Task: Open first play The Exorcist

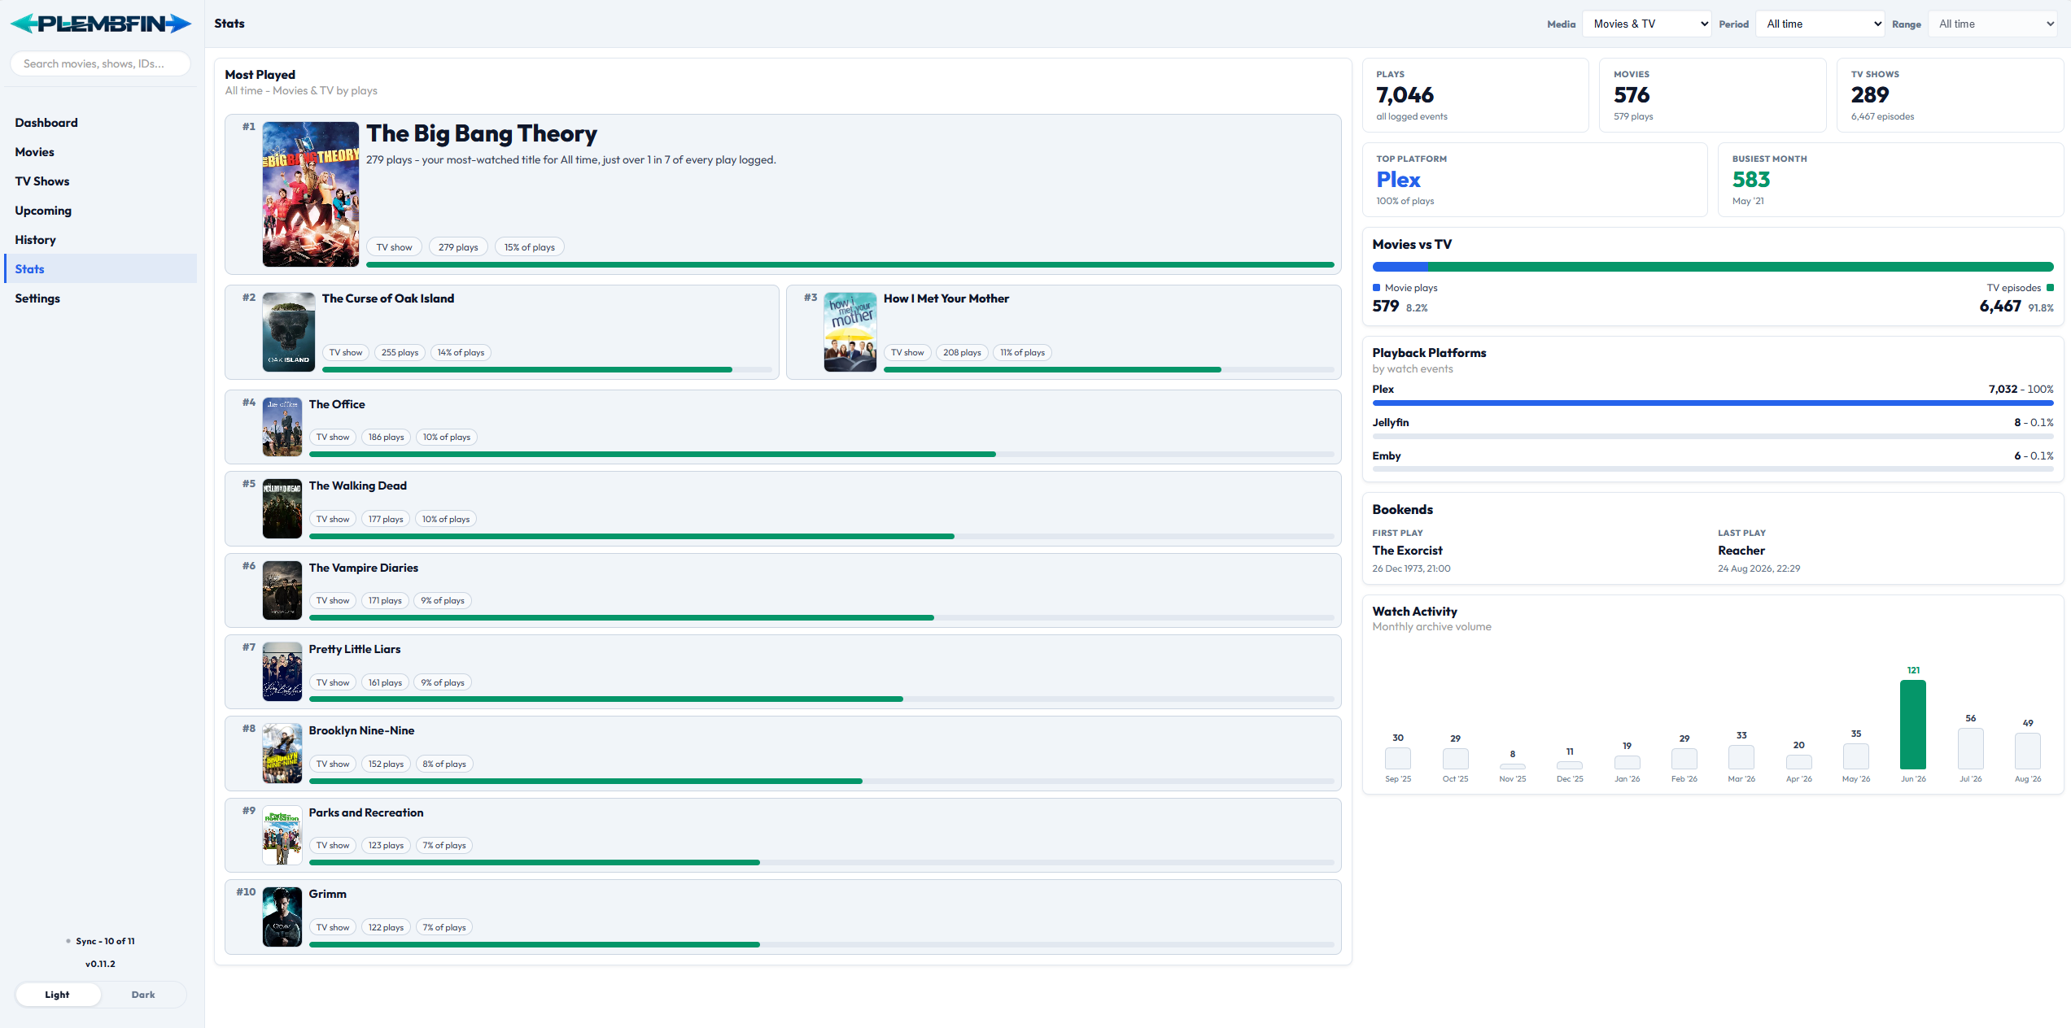Action: 1408,551
